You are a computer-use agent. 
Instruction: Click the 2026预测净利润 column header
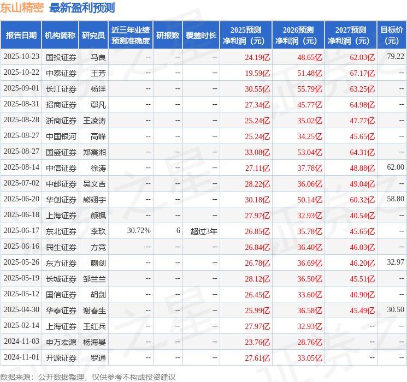point(298,35)
